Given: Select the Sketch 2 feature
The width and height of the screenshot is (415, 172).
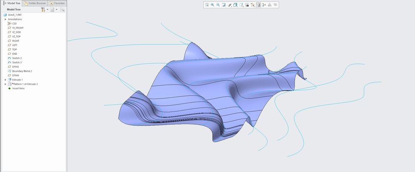Looking at the screenshot, I should click(17, 58).
